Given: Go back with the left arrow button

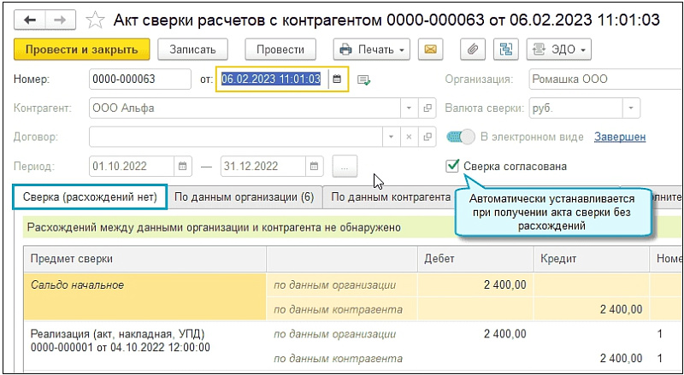Looking at the screenshot, I should [x=30, y=21].
